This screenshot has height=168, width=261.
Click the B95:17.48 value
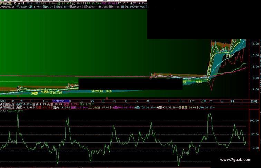tap(49, 3)
